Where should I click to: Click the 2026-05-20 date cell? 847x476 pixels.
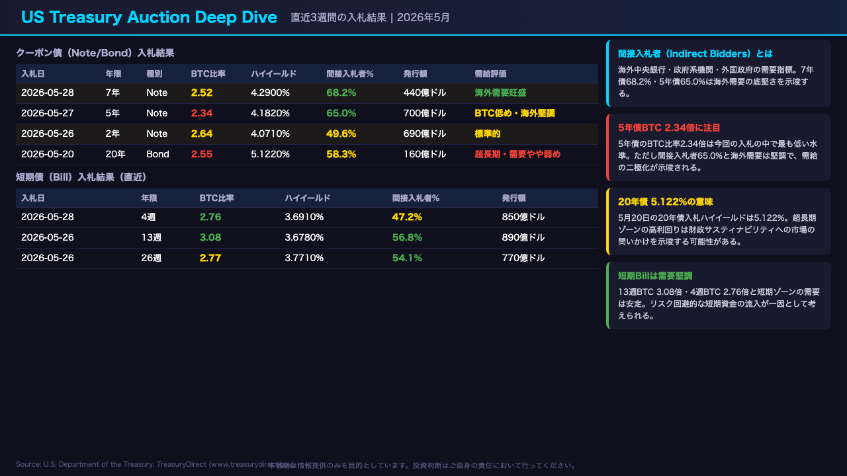[48, 154]
